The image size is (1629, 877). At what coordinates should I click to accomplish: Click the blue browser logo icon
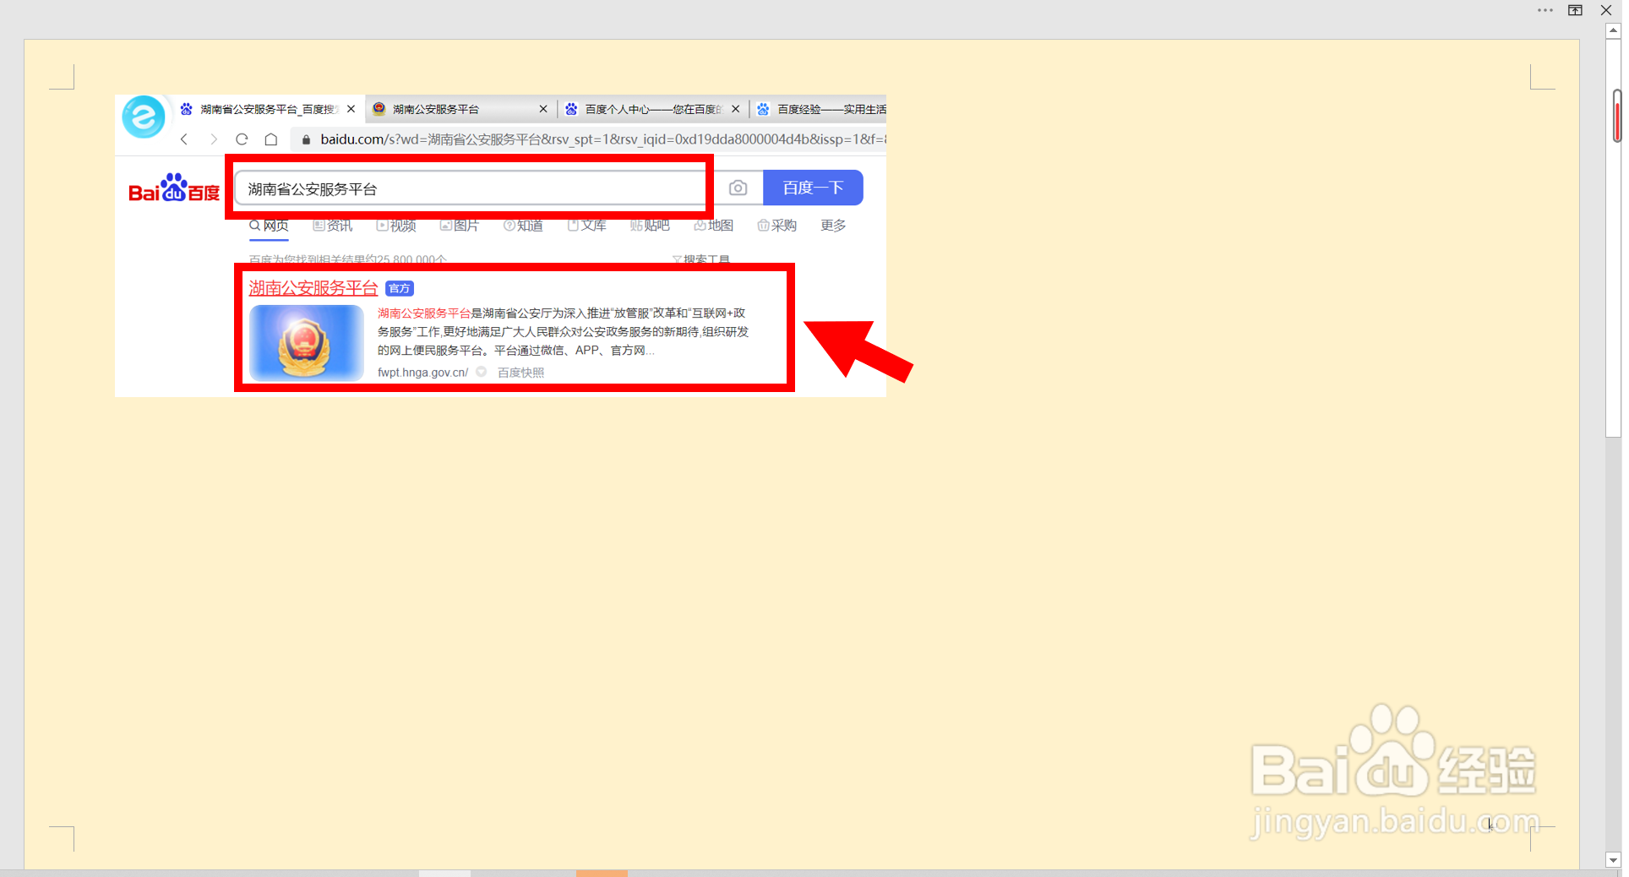pos(144,116)
